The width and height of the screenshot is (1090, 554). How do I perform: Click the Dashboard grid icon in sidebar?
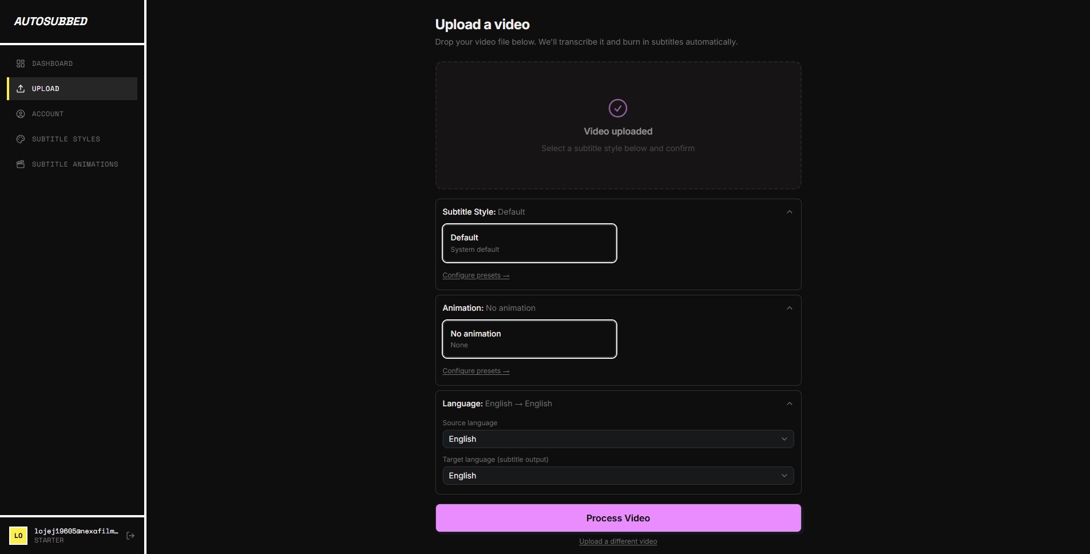point(21,64)
